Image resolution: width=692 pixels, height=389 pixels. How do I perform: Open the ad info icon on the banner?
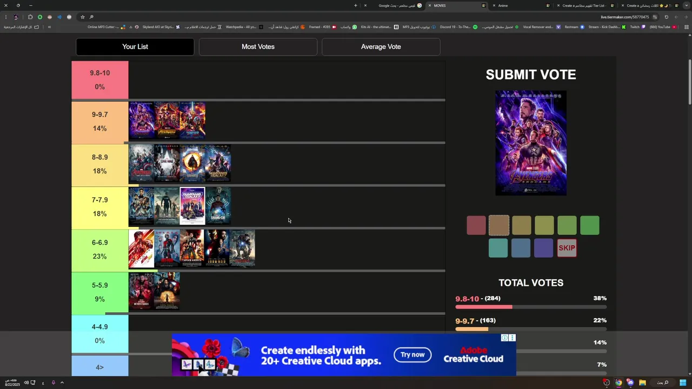pyautogui.click(x=504, y=338)
